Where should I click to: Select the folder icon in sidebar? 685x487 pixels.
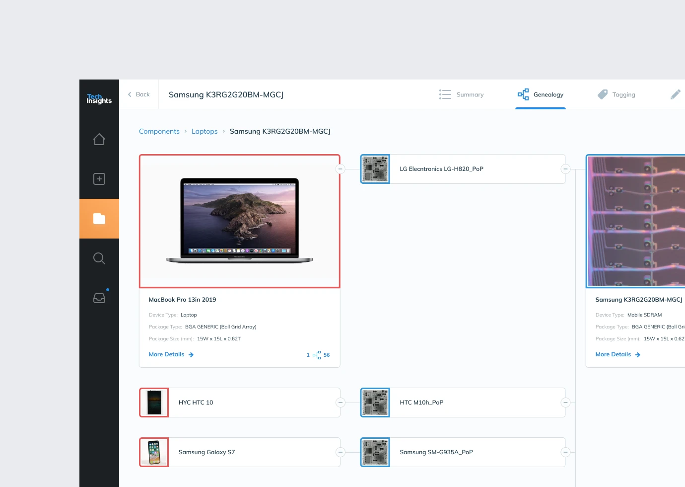pos(99,219)
